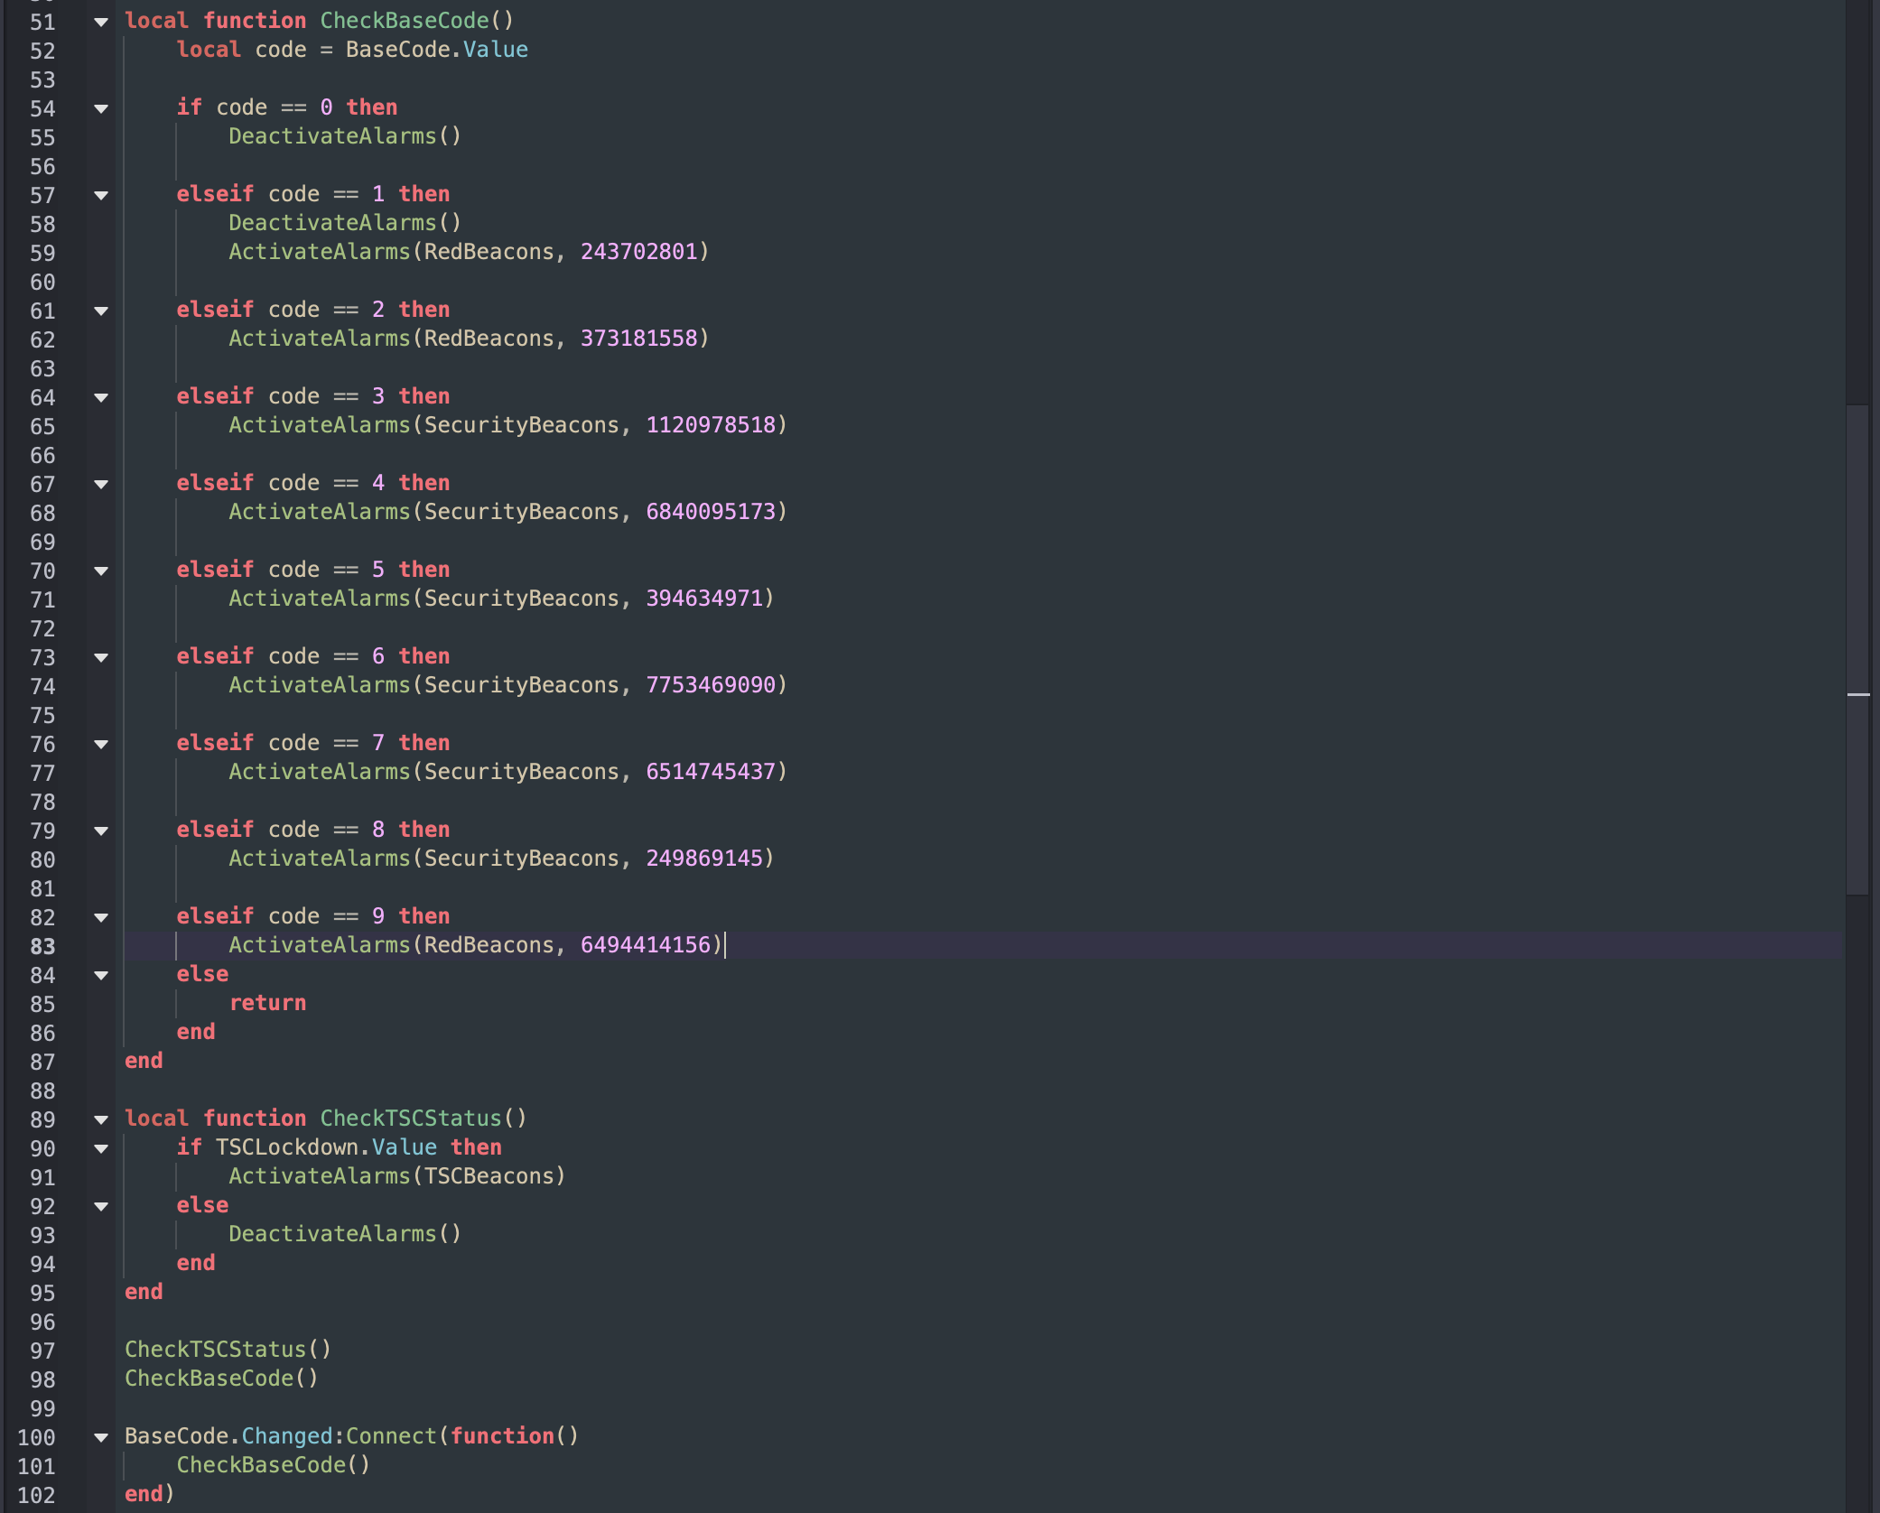Click 'TSCLockdown' on line 90
This screenshot has height=1513, width=1880.
pyautogui.click(x=287, y=1146)
